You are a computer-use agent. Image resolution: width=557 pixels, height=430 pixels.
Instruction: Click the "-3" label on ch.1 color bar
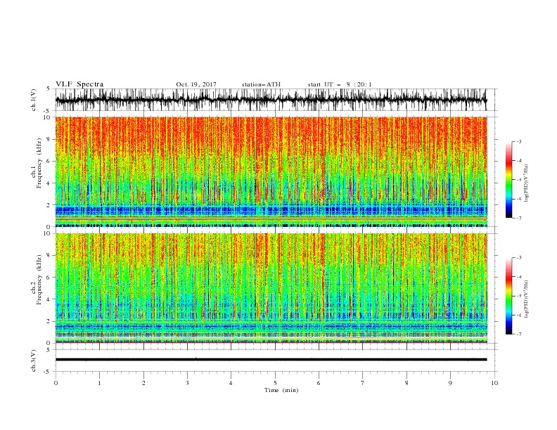(519, 141)
